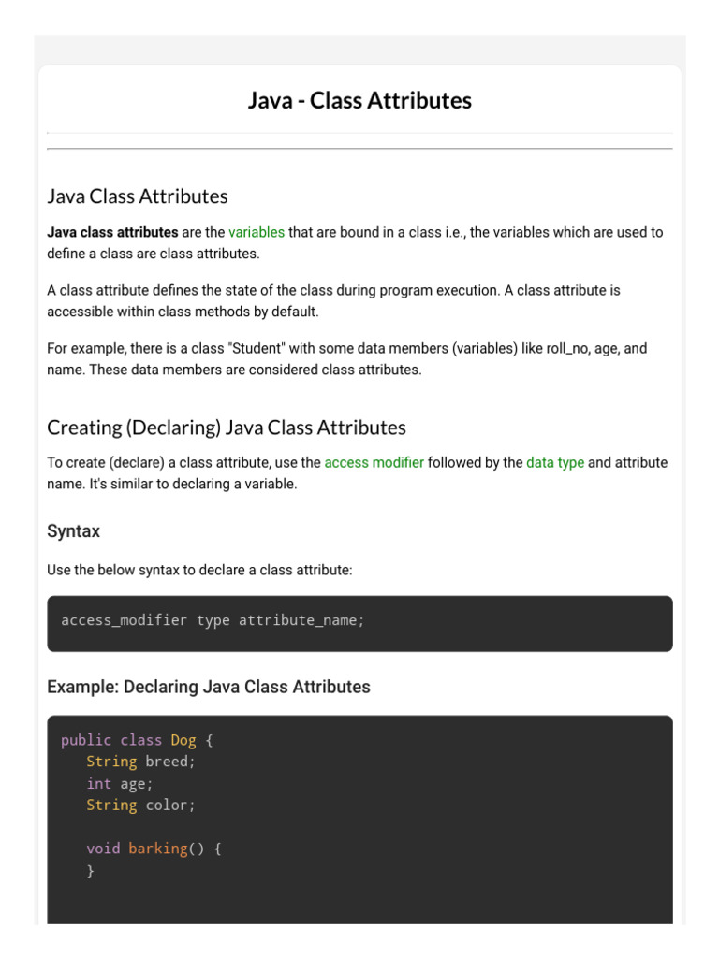
Task: Click the "int age;" code line
Action: click(120, 783)
